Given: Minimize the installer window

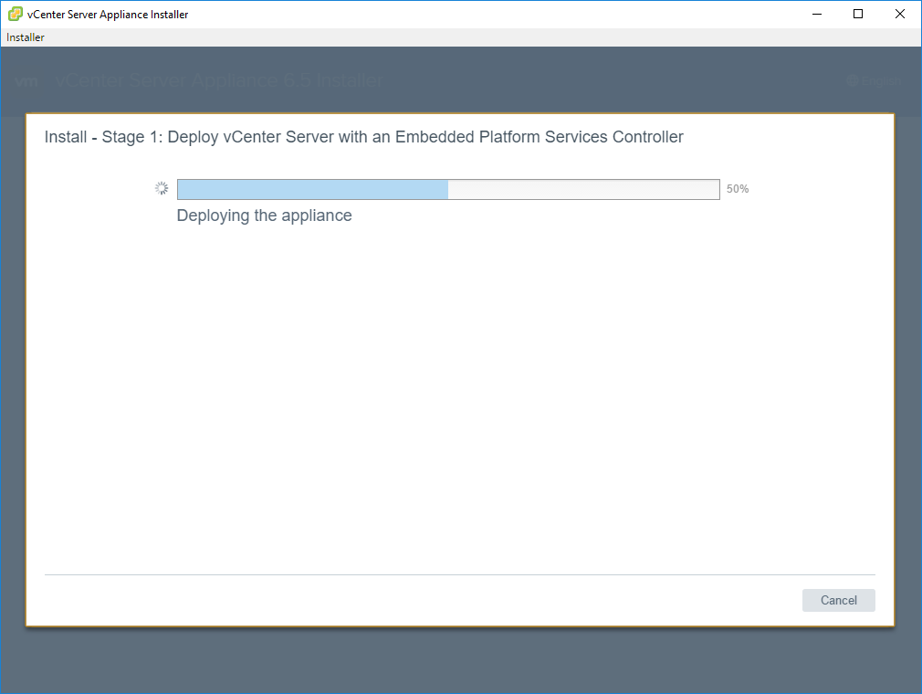Looking at the screenshot, I should pyautogui.click(x=816, y=14).
